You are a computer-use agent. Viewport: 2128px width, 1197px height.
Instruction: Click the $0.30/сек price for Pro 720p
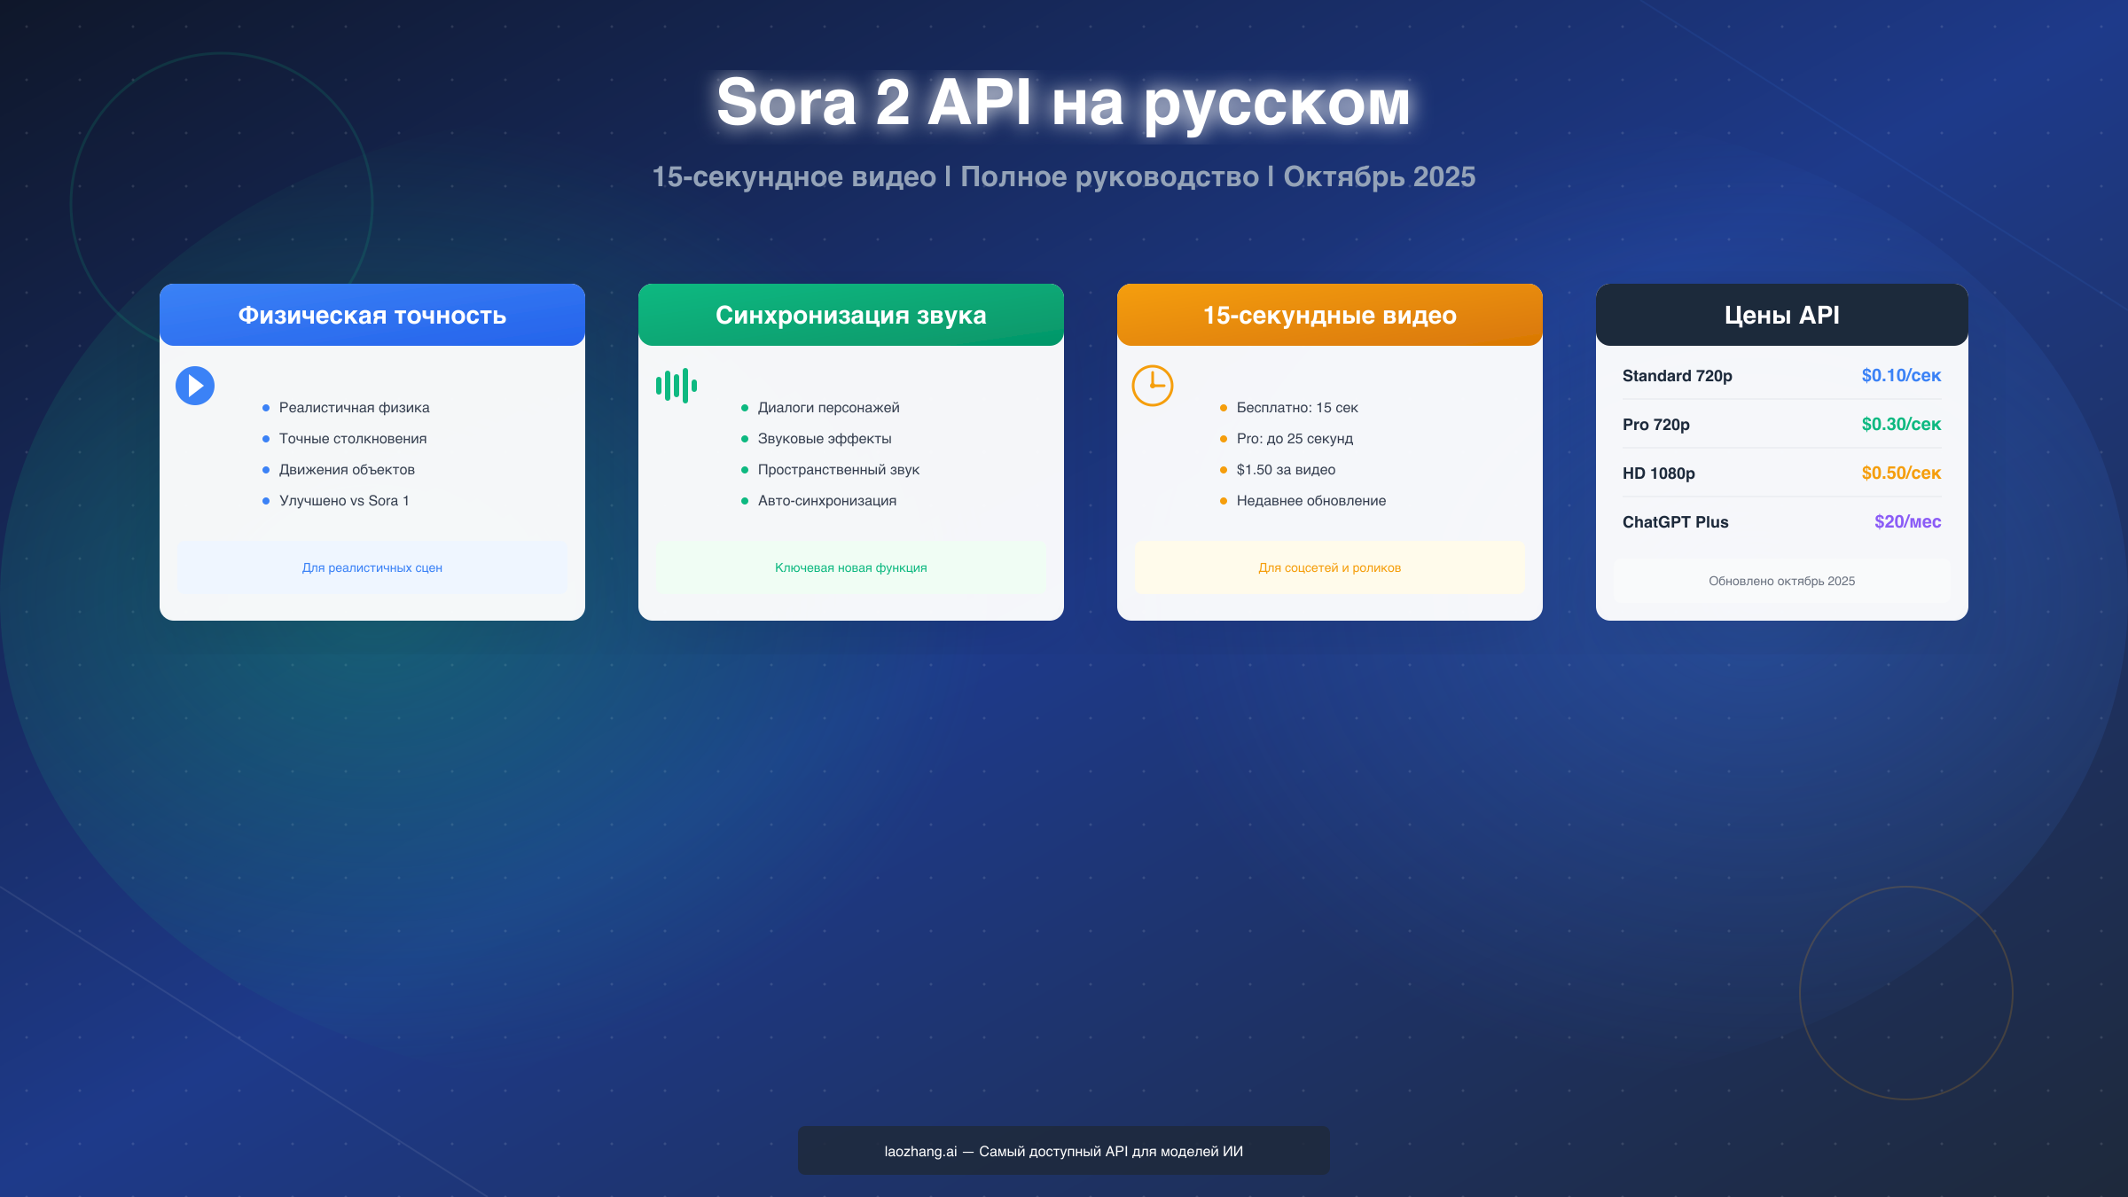coord(1902,424)
